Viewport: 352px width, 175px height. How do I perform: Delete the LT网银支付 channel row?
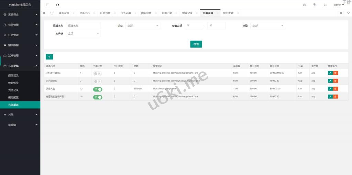pos(335,81)
